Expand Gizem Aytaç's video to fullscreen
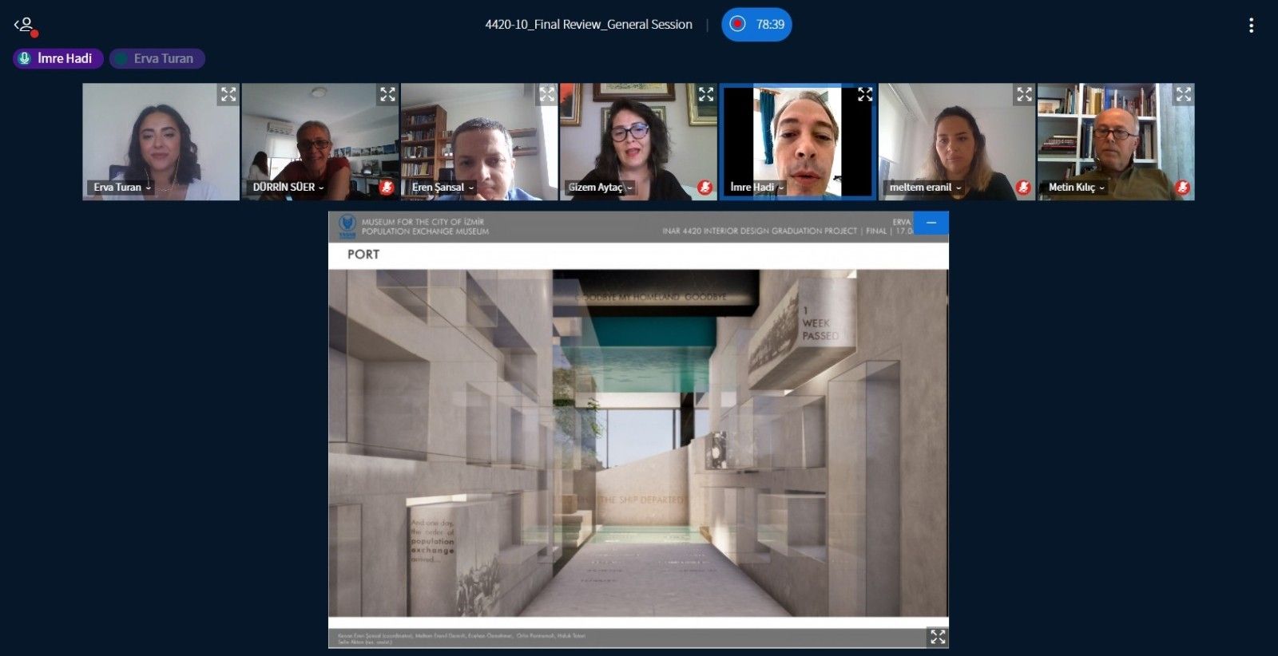 [706, 95]
